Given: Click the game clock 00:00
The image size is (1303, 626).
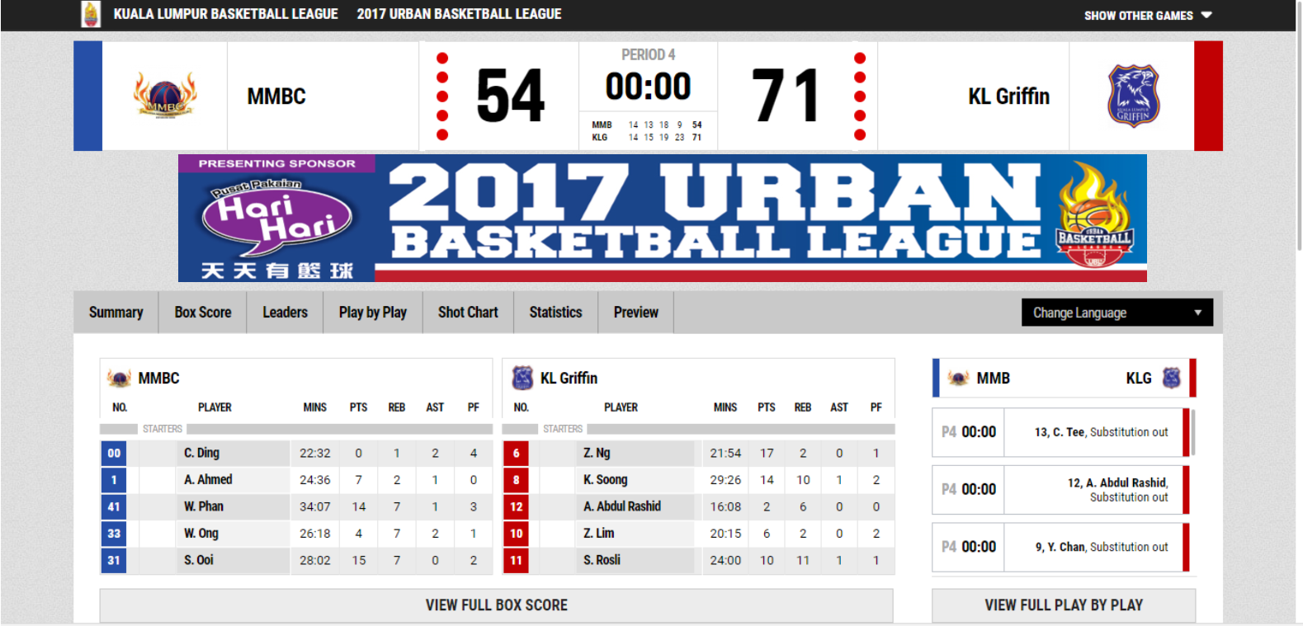Looking at the screenshot, I should tap(648, 87).
